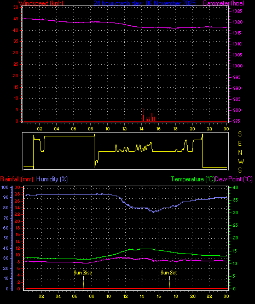
Task: Click the 50 humidity axis value
Action: pyautogui.click(x=6, y=238)
